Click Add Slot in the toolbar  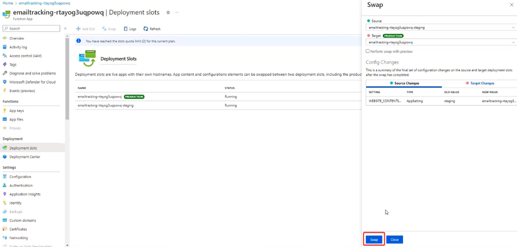tap(85, 29)
